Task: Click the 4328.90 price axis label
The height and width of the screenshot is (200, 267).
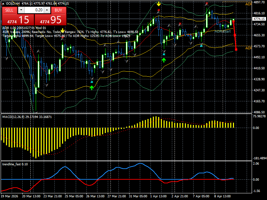Action: [259, 79]
